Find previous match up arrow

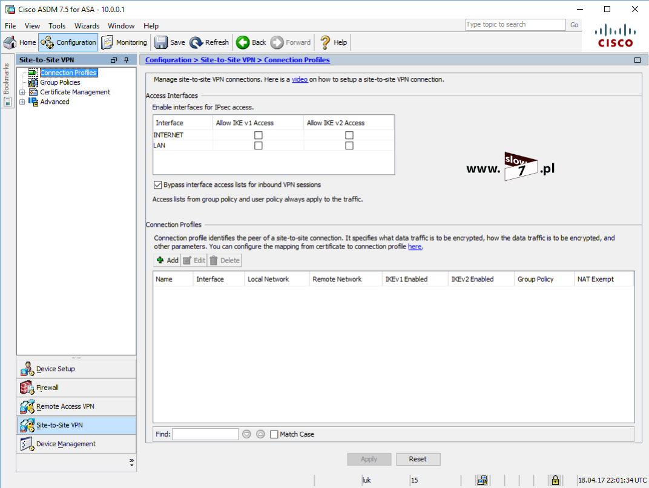click(x=260, y=434)
